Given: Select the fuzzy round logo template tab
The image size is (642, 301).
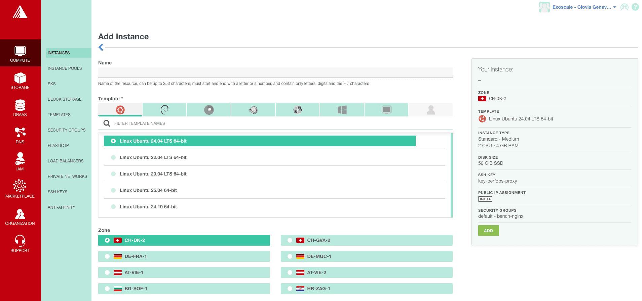Looking at the screenshot, I should (253, 110).
